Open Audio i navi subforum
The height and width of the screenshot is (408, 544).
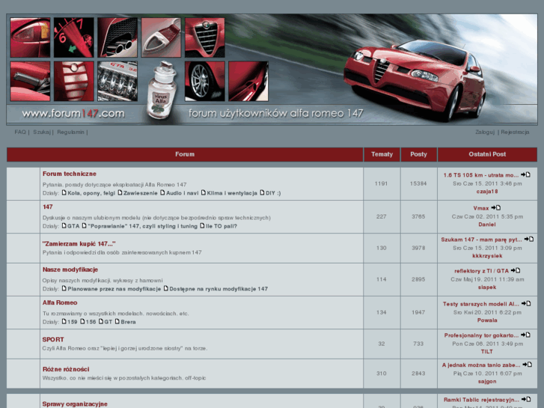click(183, 193)
